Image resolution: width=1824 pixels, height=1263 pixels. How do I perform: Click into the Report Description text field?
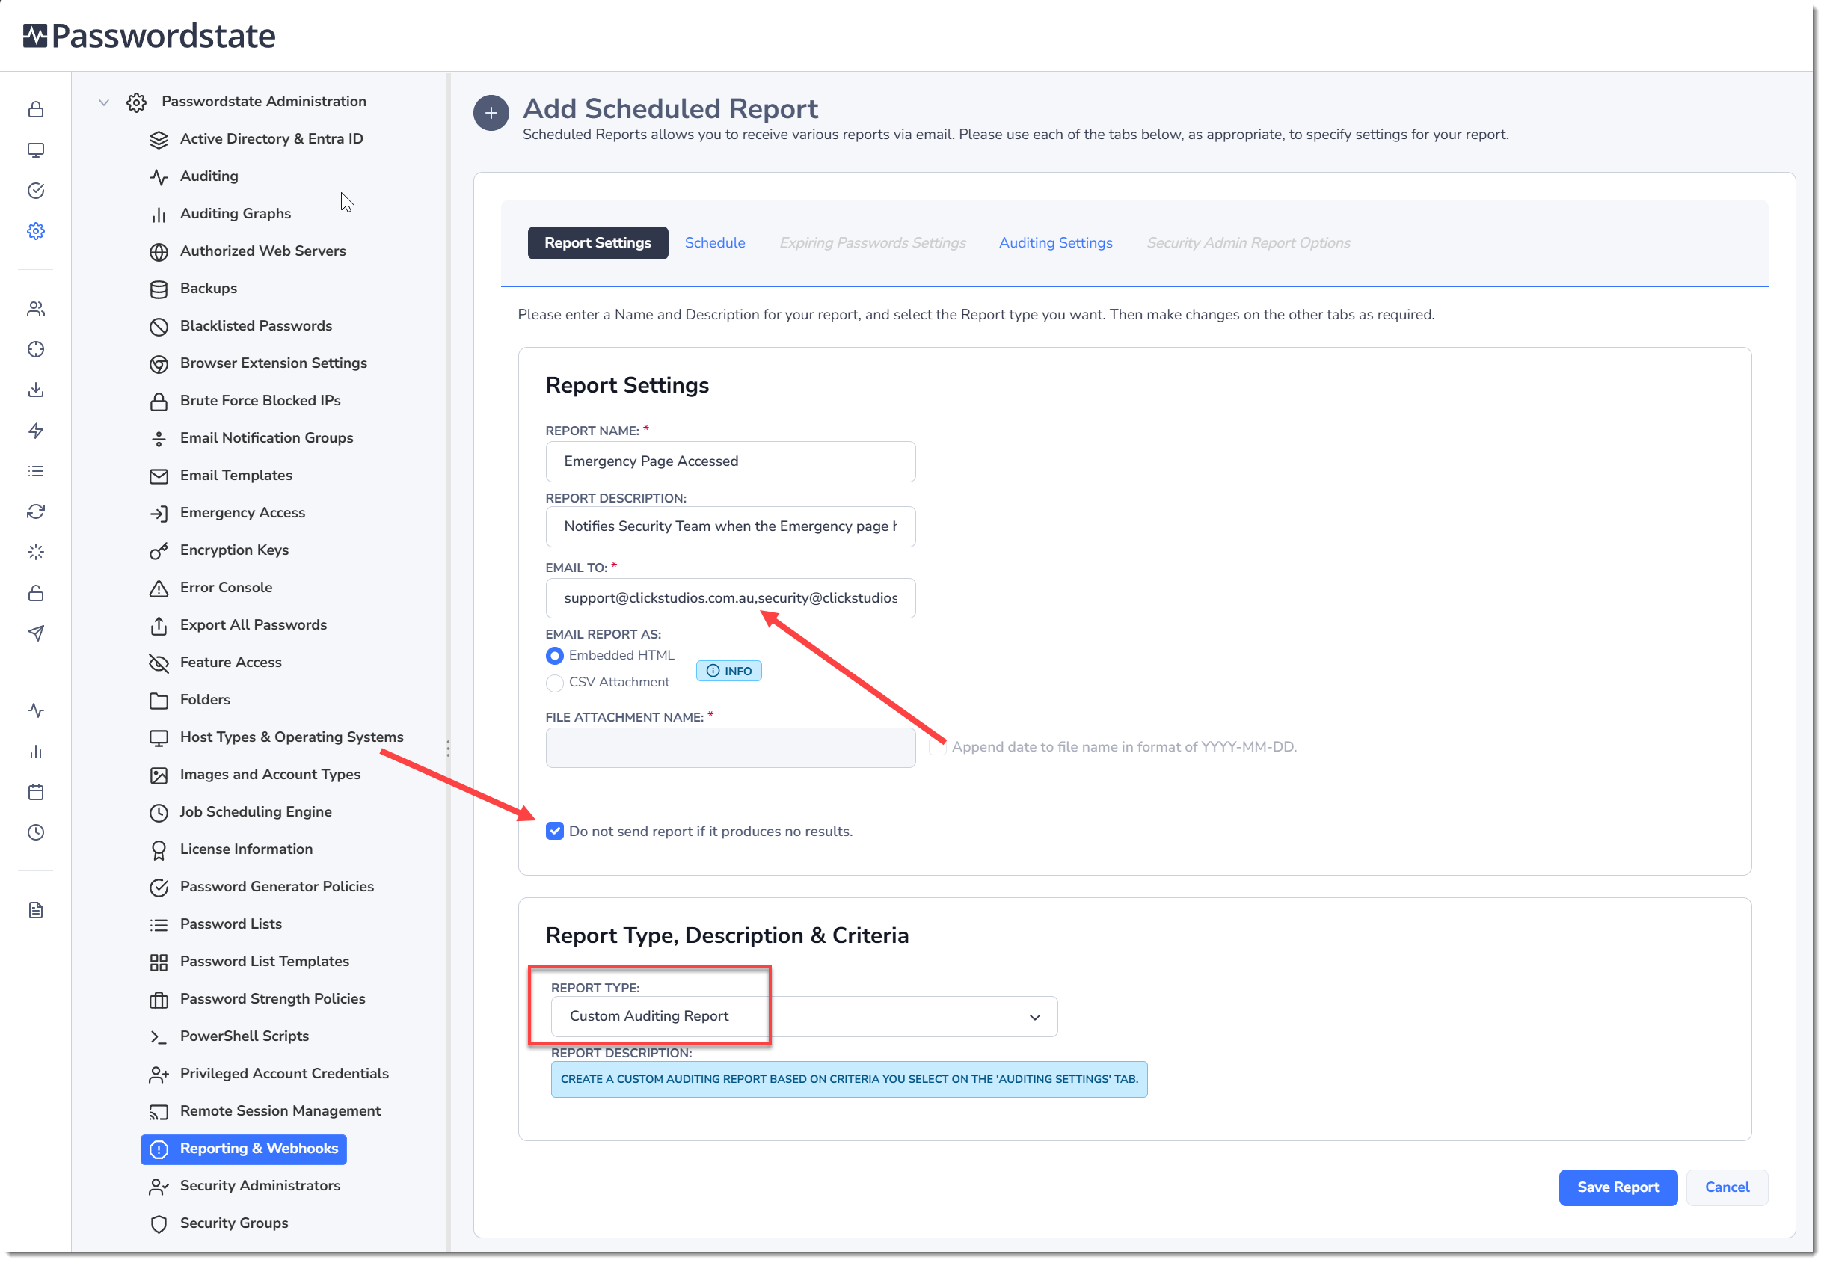[731, 527]
